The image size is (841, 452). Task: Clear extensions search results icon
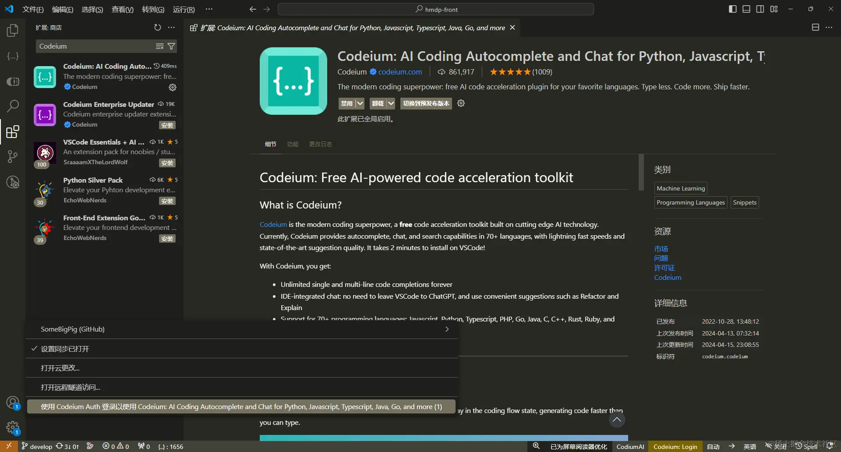[x=160, y=46]
